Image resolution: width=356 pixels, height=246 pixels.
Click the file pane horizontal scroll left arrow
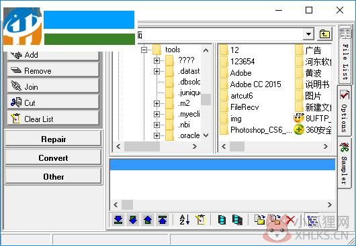224,146
